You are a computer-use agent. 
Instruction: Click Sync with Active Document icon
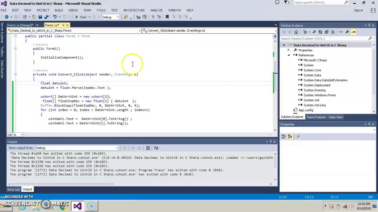point(314,32)
